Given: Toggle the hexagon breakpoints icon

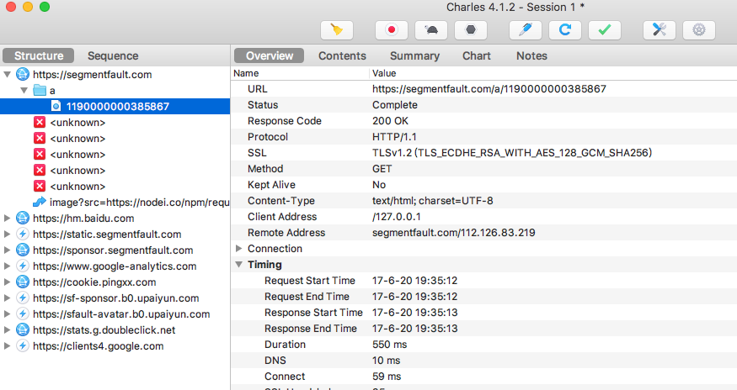Looking at the screenshot, I should click(x=471, y=29).
